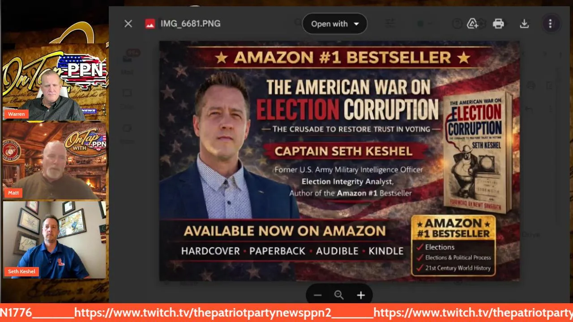This screenshot has height=322, width=573.
Task: Zoom in with the plus button
Action: 361,295
